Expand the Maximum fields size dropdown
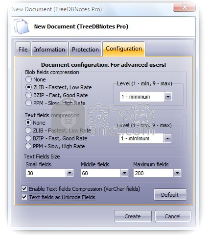Screen dimensions: 208x235 (x=177, y=173)
